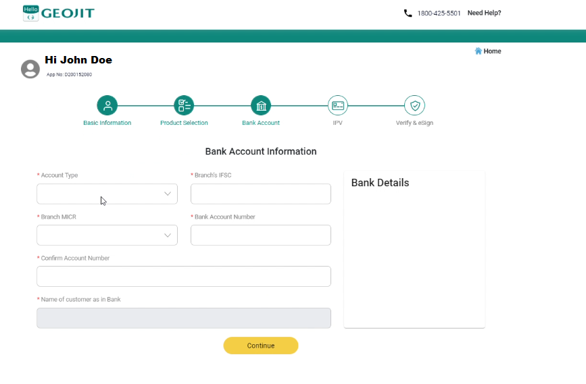This screenshot has width=586, height=384.
Task: Click the Hi John Doe greeting
Action: coord(78,60)
